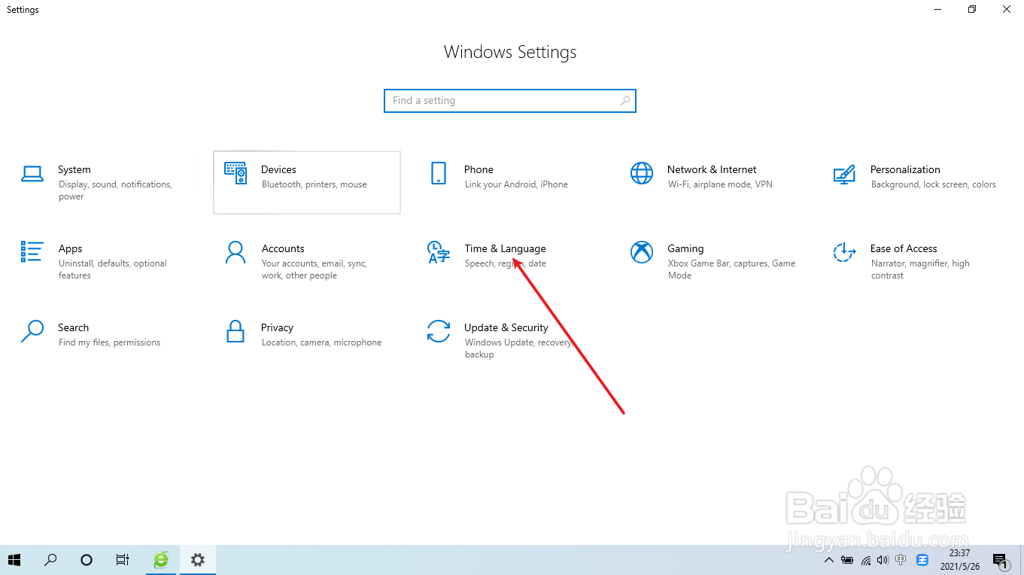The width and height of the screenshot is (1024, 575).
Task: Click 'Xbox Game Bar, captures' description
Action: pos(731,269)
